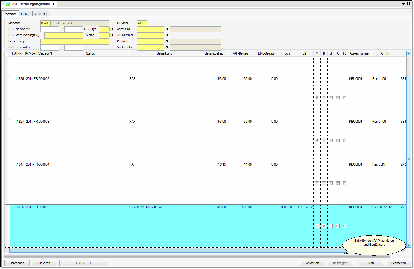Click the Bemerkung input field
The height and width of the screenshot is (269, 414).
coord(74,41)
